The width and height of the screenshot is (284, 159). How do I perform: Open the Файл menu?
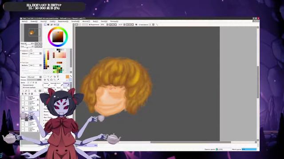click(x=25, y=21)
